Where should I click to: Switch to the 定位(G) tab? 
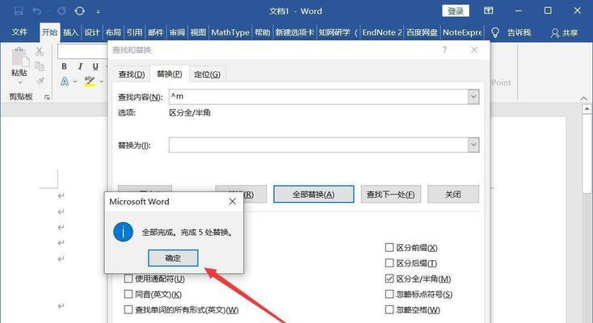208,74
